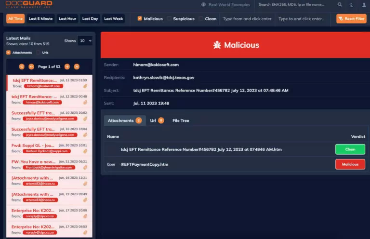Viewport: 370px width, 239px height.
Task: Go to next page arrow icon
Action: (x=67, y=66)
